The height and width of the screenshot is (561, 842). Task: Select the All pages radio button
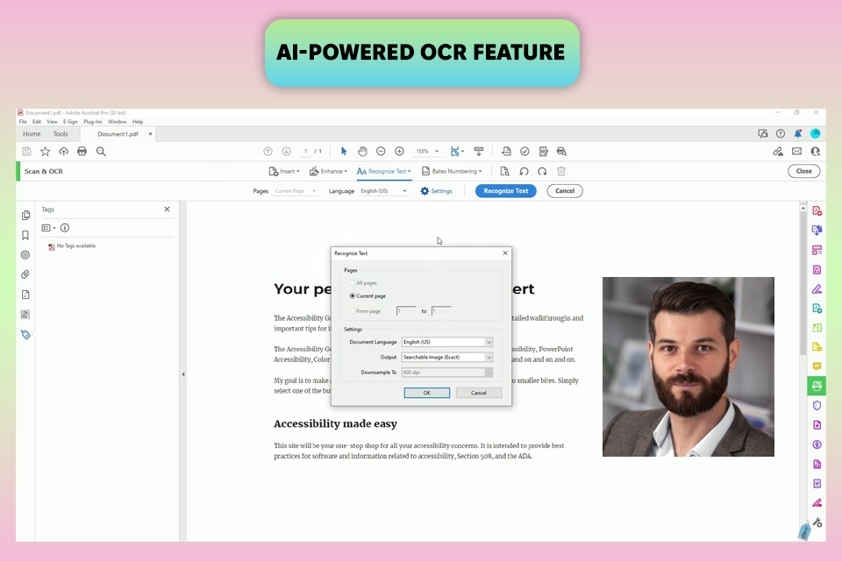point(353,283)
